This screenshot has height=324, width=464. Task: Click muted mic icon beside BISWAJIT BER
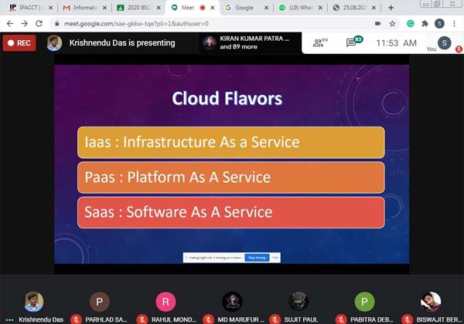point(408,319)
